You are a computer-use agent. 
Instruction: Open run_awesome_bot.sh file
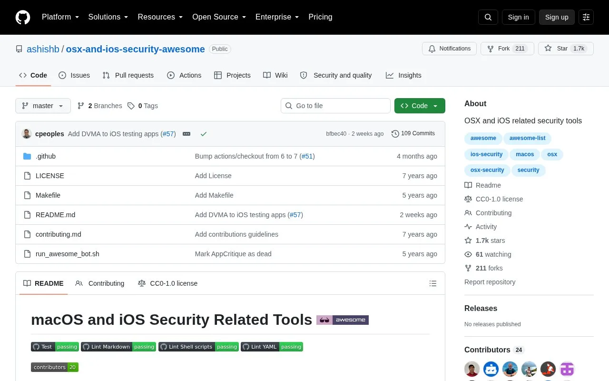[x=68, y=254]
